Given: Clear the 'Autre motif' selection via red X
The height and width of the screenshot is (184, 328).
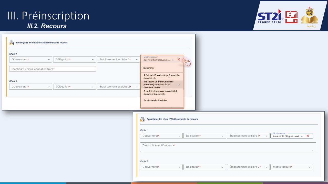Looking at the screenshot, I should [308, 136].
